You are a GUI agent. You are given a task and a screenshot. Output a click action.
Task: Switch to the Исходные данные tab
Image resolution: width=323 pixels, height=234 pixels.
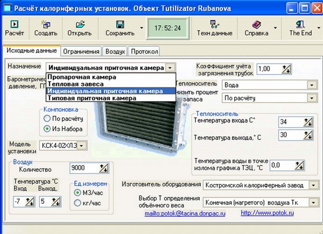pos(32,50)
